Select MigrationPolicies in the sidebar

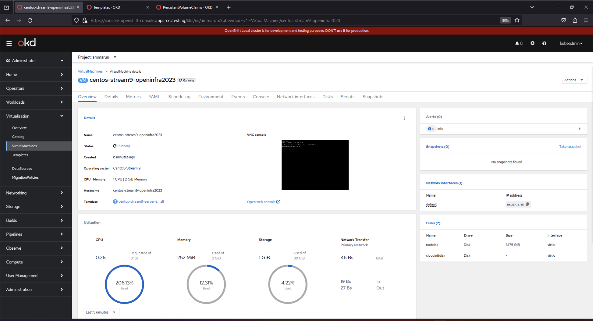[25, 178]
